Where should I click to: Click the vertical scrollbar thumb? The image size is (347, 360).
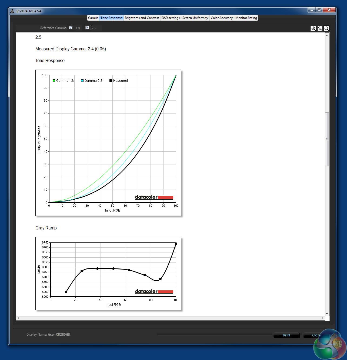pyautogui.click(x=327, y=139)
